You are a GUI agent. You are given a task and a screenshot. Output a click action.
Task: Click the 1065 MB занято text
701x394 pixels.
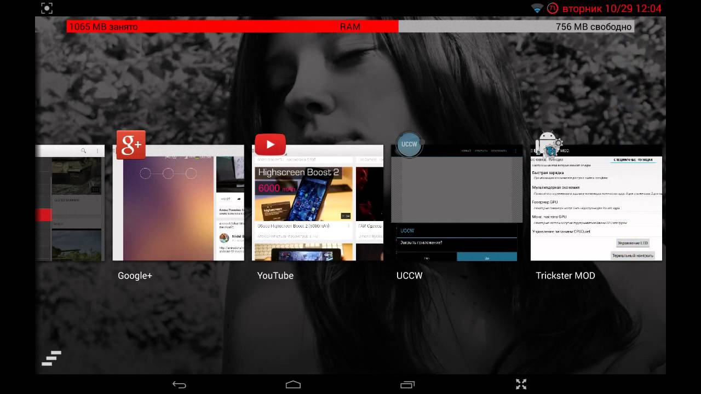pos(104,27)
